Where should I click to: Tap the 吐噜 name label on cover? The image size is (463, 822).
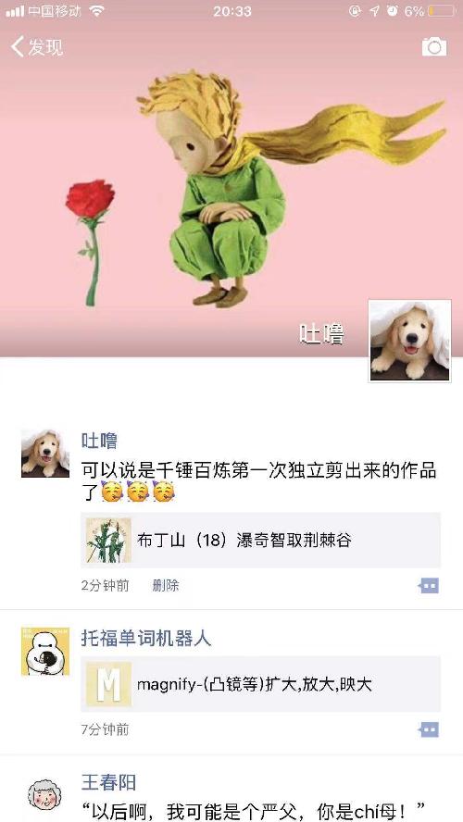point(321,334)
